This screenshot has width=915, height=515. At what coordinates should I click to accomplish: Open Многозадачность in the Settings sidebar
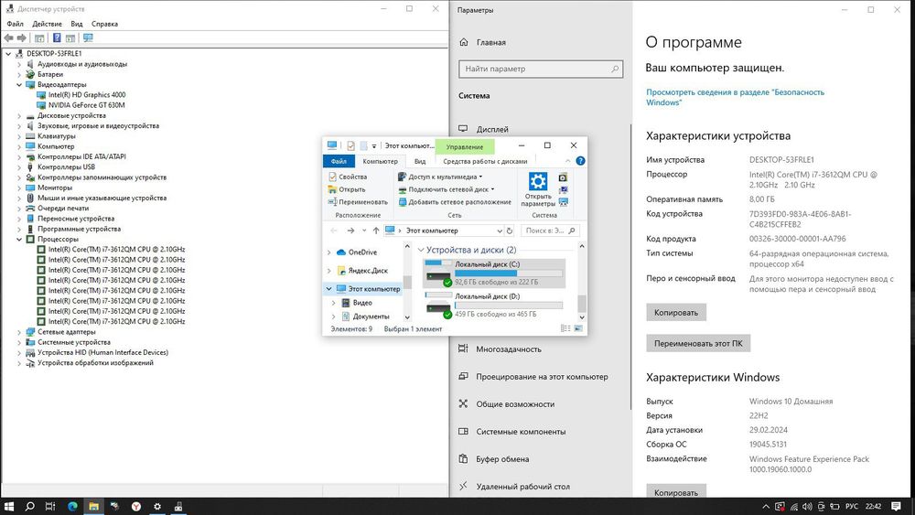point(508,349)
